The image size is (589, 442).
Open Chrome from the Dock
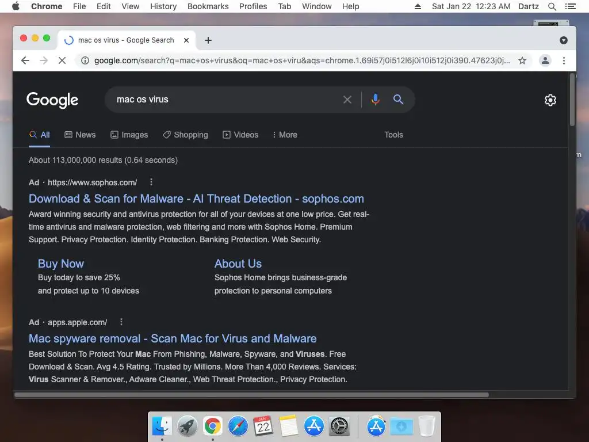point(213,426)
